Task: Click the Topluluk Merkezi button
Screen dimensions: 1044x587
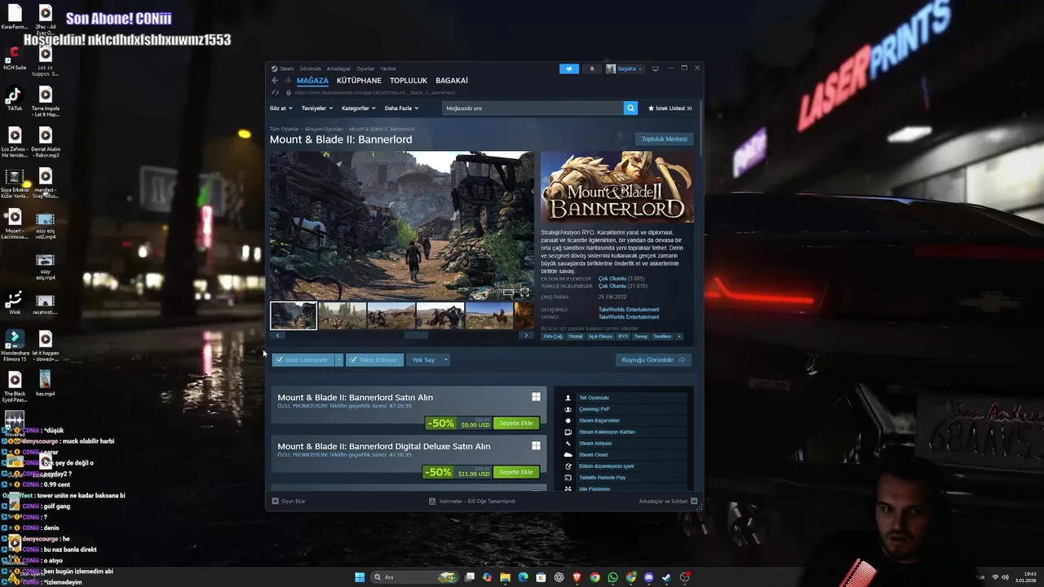Action: click(664, 139)
